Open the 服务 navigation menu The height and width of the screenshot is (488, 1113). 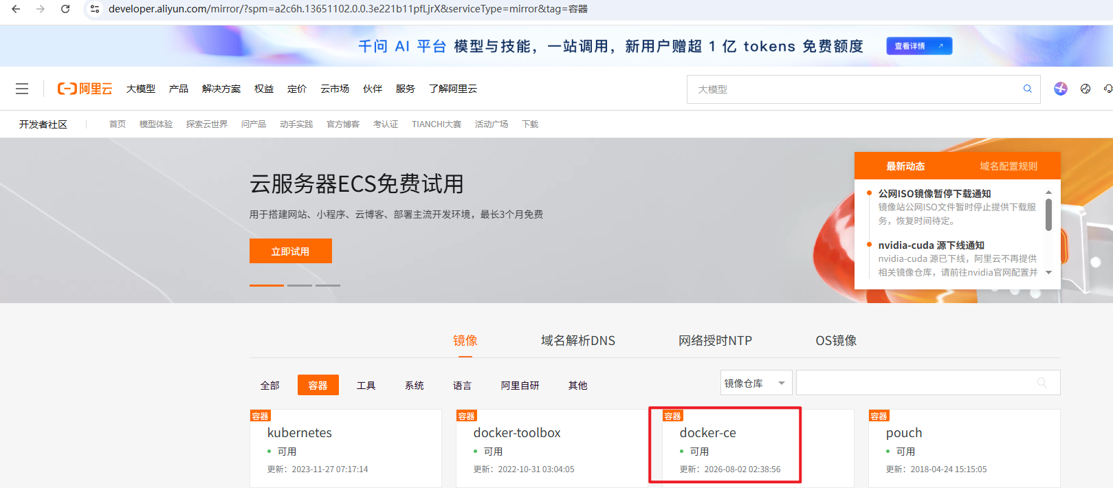click(406, 89)
